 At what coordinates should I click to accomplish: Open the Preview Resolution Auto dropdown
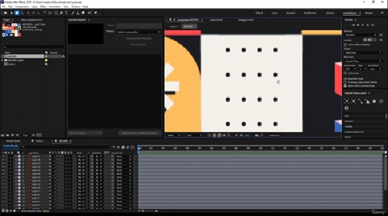tap(375, 69)
